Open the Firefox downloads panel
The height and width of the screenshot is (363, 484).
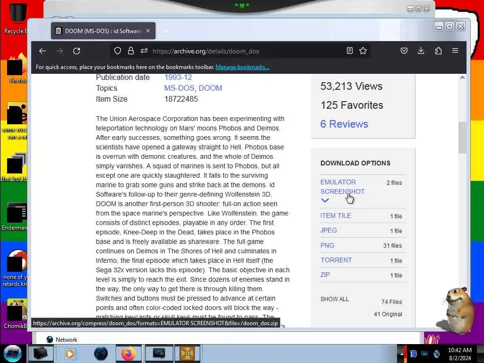(421, 51)
